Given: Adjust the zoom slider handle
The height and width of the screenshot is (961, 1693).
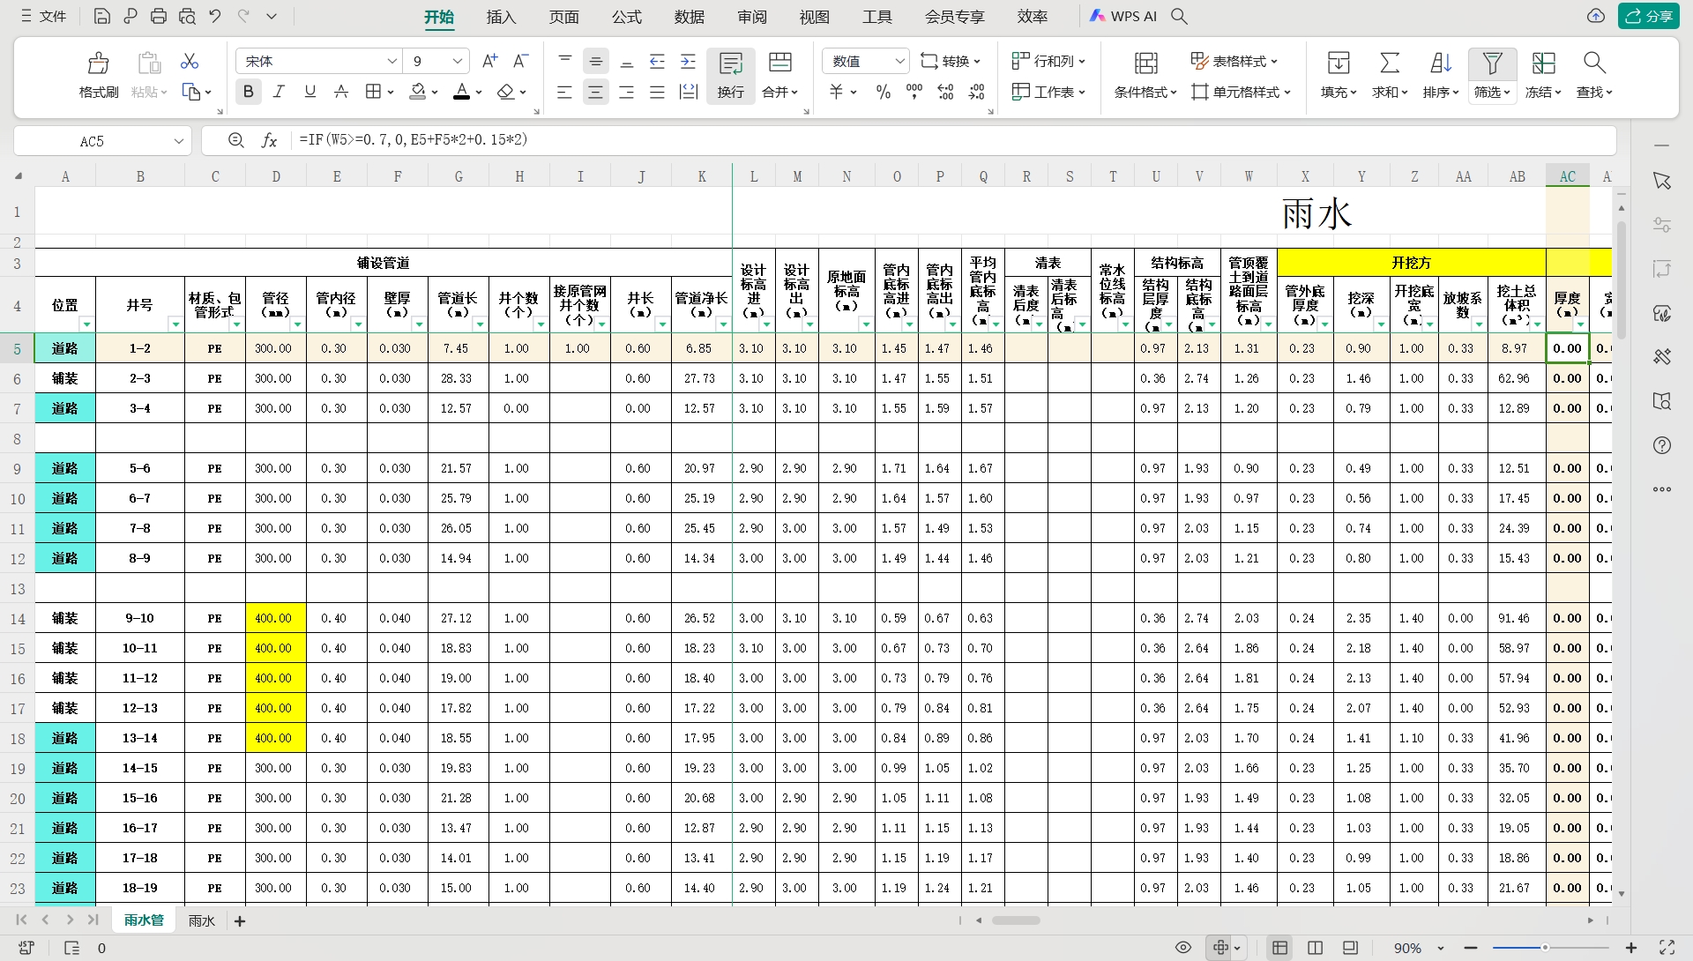Looking at the screenshot, I should (1545, 948).
